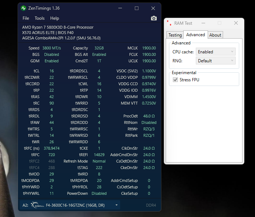The width and height of the screenshot is (255, 217).
Task: Click the AGESA ComboAM4v2PI version line
Action: pyautogui.click(x=61, y=38)
